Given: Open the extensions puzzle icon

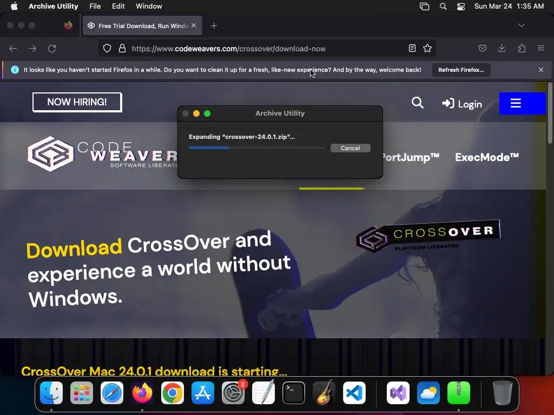Looking at the screenshot, I should (522, 48).
